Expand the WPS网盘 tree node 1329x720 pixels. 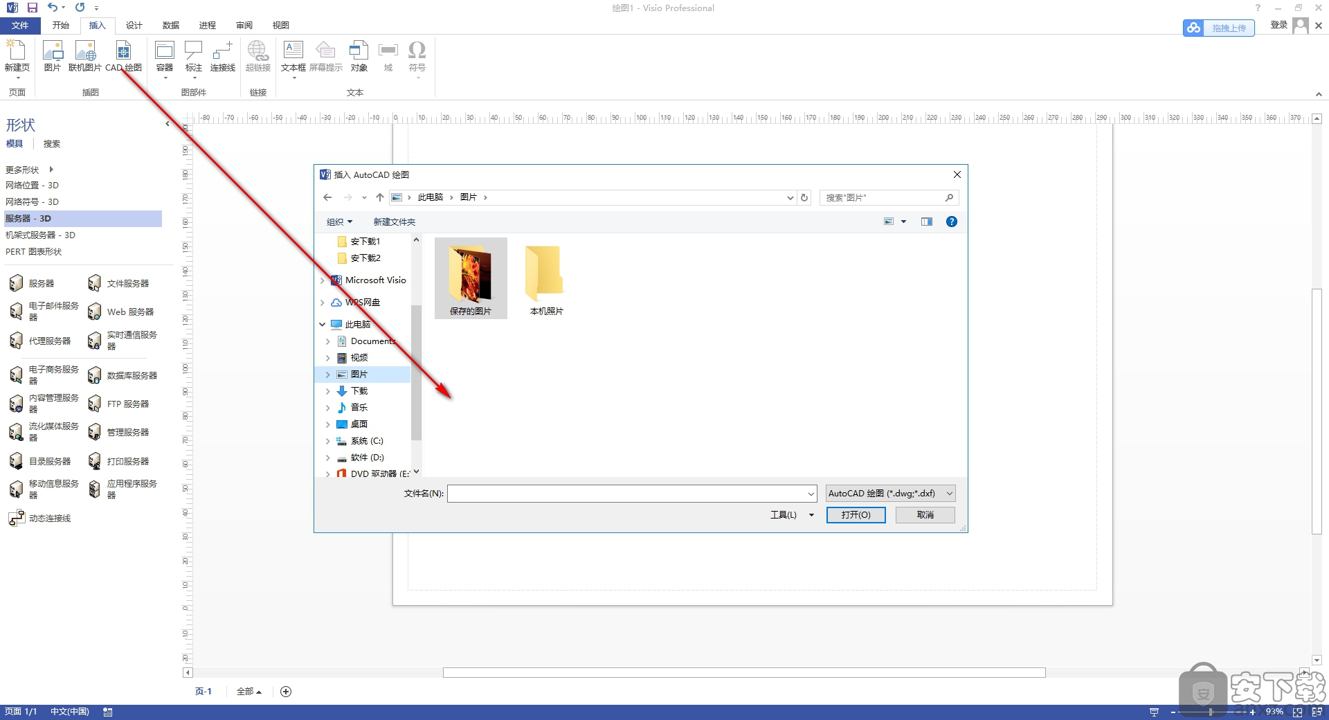click(323, 303)
